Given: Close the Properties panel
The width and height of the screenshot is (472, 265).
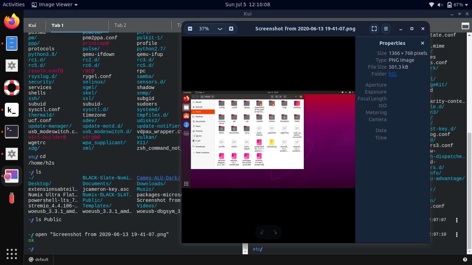Looking at the screenshot, I should coord(422,43).
